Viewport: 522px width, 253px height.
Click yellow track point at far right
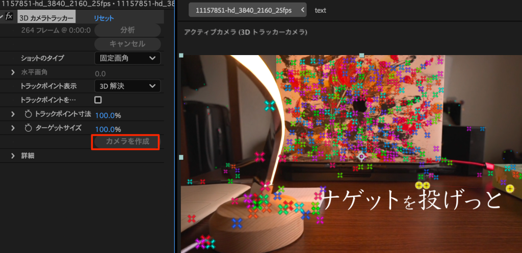509,189
